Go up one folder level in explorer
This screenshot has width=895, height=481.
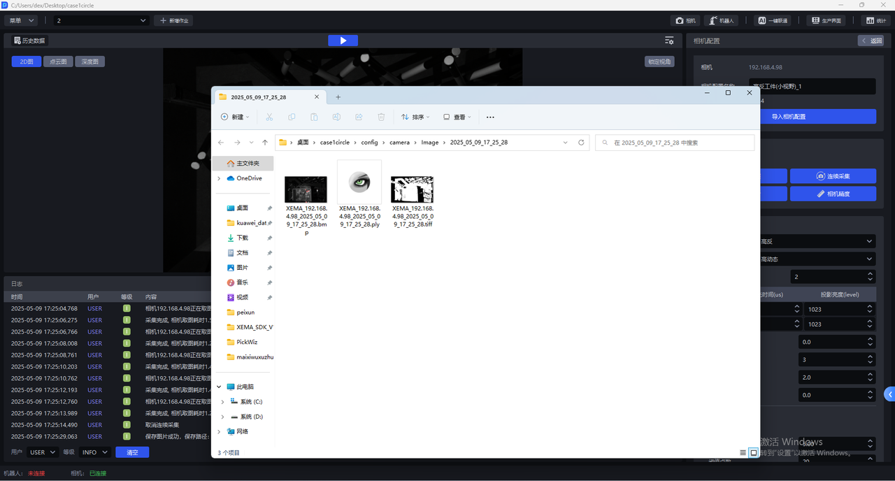point(265,143)
